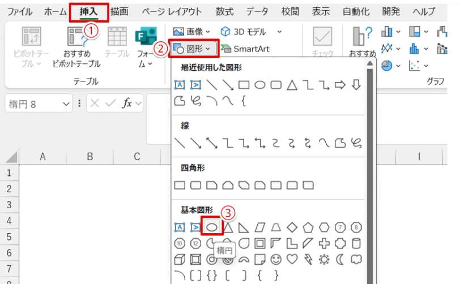Tick the チェック checkbox control button
The width and height of the screenshot is (460, 284).
pos(322,41)
